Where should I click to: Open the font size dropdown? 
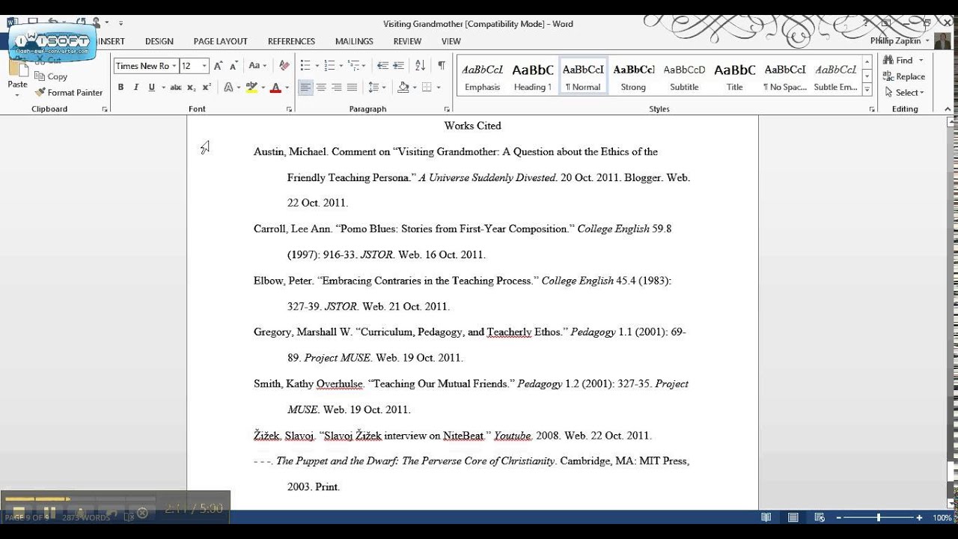[x=205, y=66]
